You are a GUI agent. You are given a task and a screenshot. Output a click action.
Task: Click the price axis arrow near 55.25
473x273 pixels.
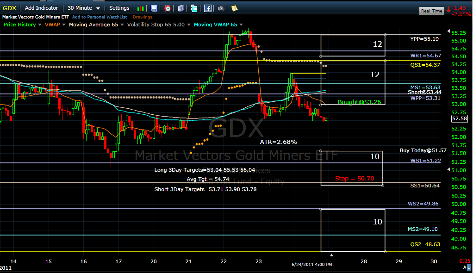pyautogui.click(x=448, y=31)
